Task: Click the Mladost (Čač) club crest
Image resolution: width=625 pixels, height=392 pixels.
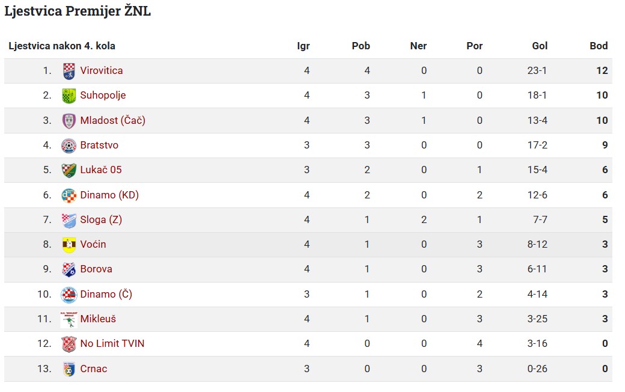Action: (69, 121)
